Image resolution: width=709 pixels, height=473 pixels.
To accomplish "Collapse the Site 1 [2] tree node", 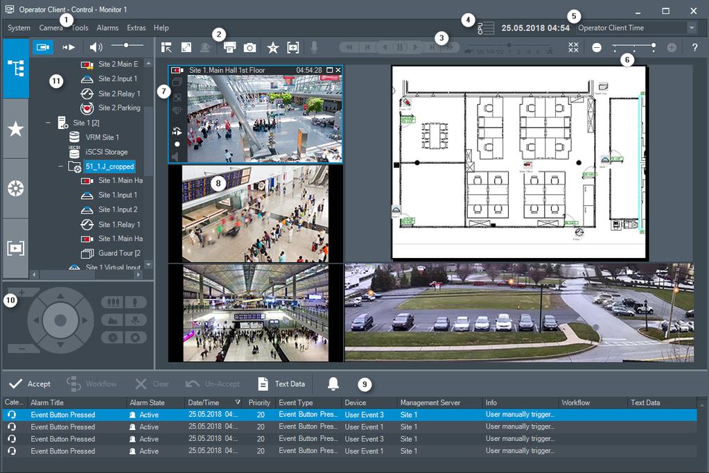I will (x=48, y=123).
